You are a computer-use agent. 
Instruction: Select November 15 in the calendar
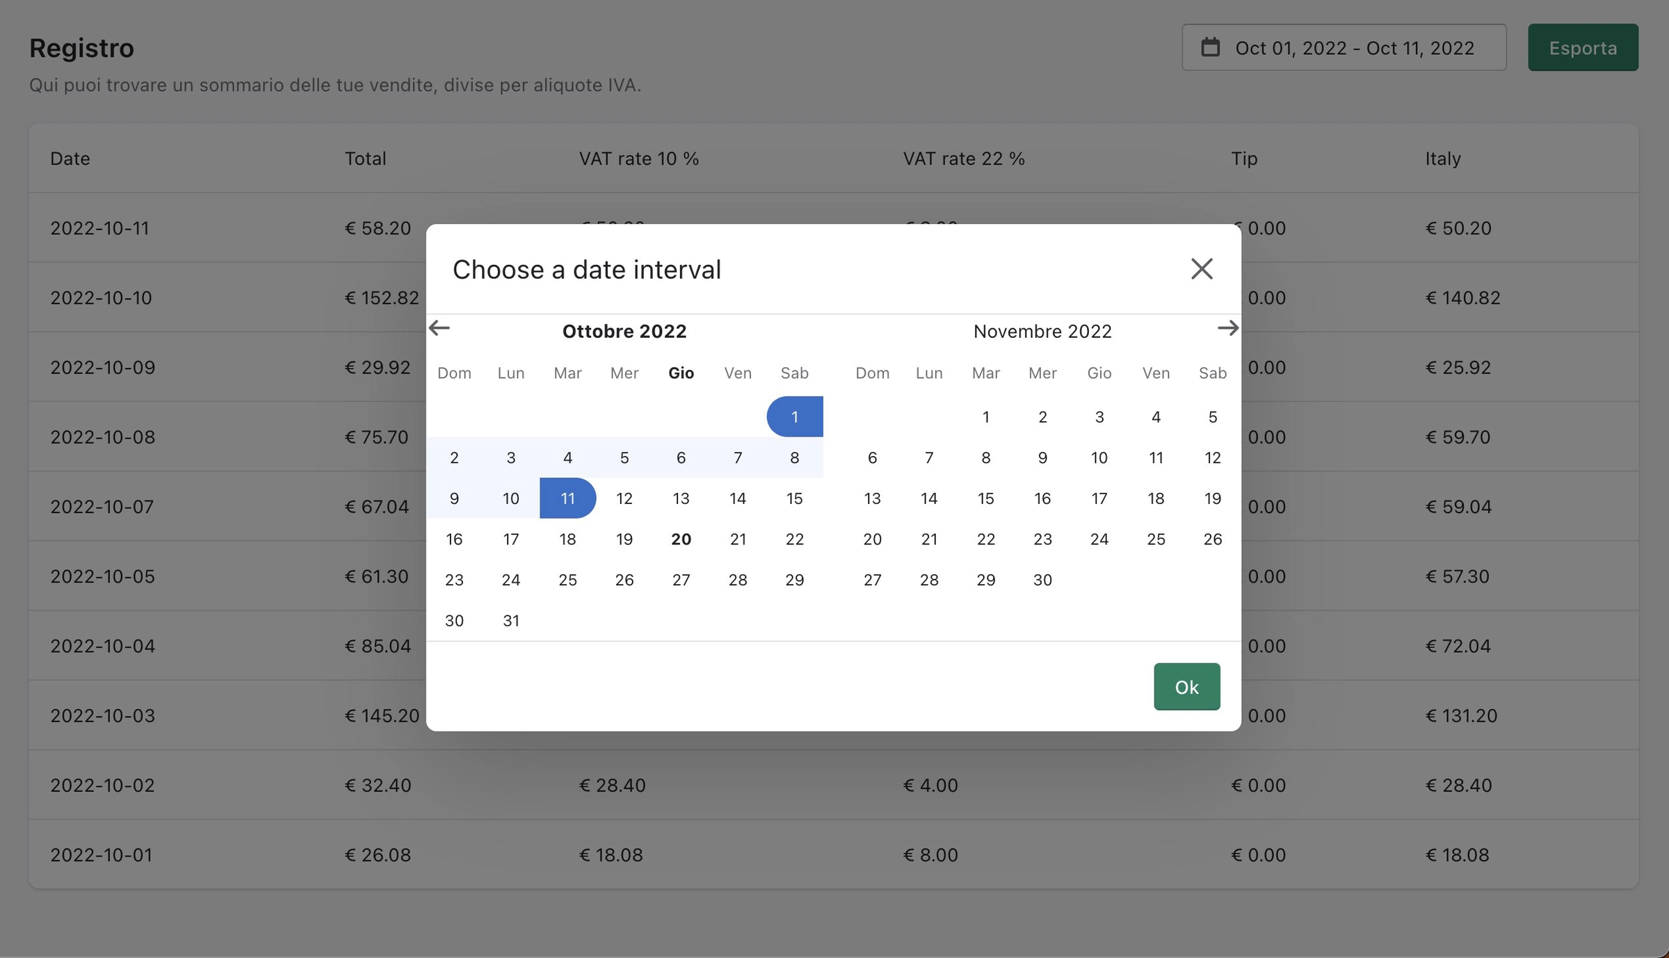[985, 498]
